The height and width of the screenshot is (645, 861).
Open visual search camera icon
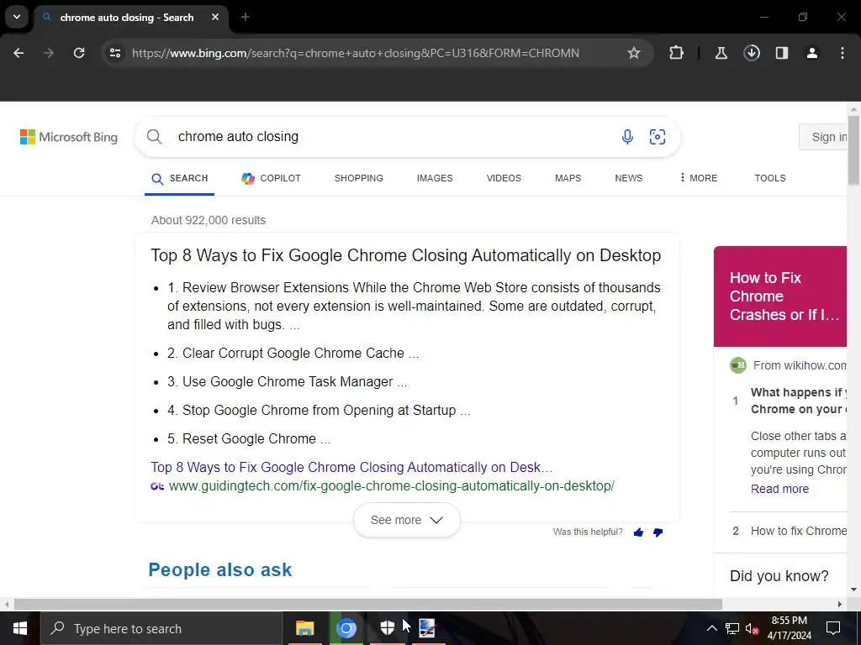[x=658, y=137]
